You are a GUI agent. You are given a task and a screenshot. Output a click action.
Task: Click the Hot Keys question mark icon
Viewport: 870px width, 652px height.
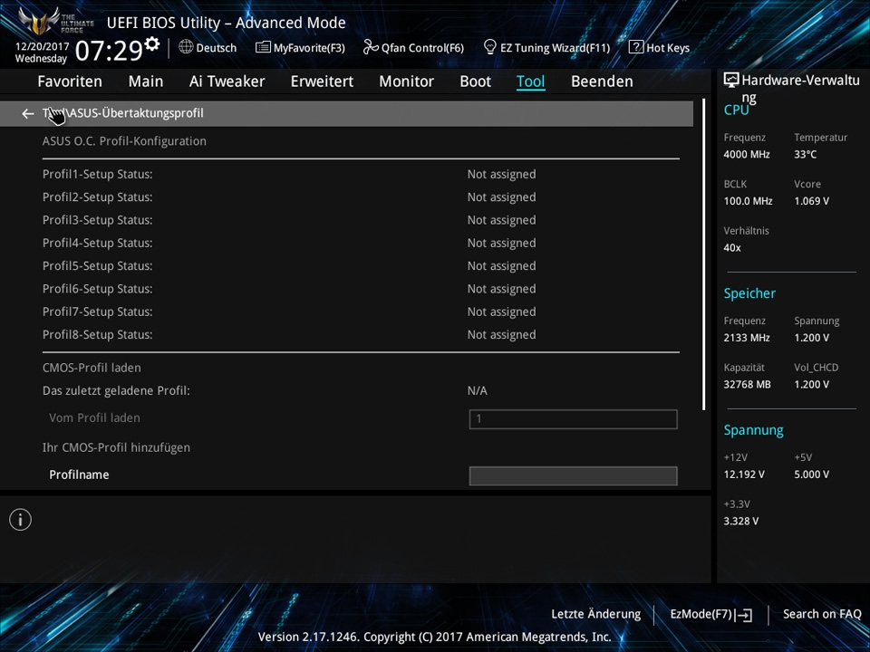[636, 47]
